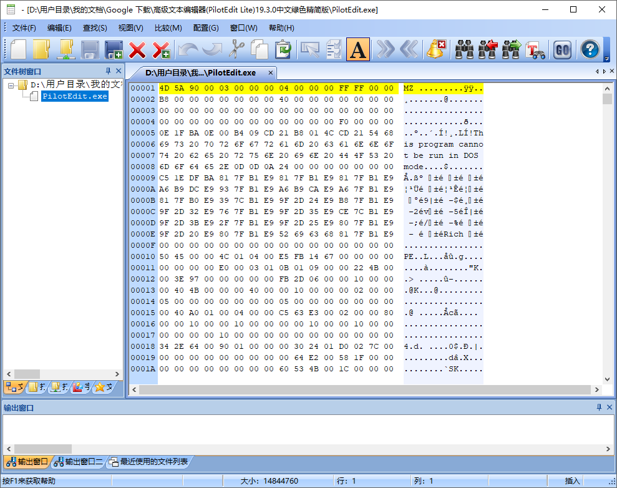The width and height of the screenshot is (617, 488).
Task: Click the GO goto button
Action: (x=562, y=49)
